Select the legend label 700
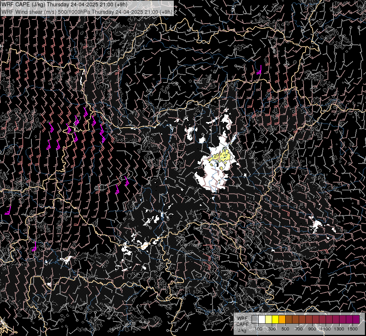The height and width of the screenshot is (336, 366). tap(299, 329)
